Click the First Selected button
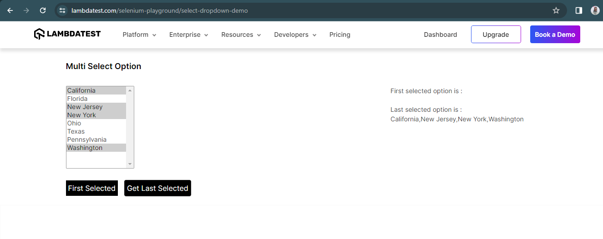Screen dimensions: 603x239 pos(91,188)
